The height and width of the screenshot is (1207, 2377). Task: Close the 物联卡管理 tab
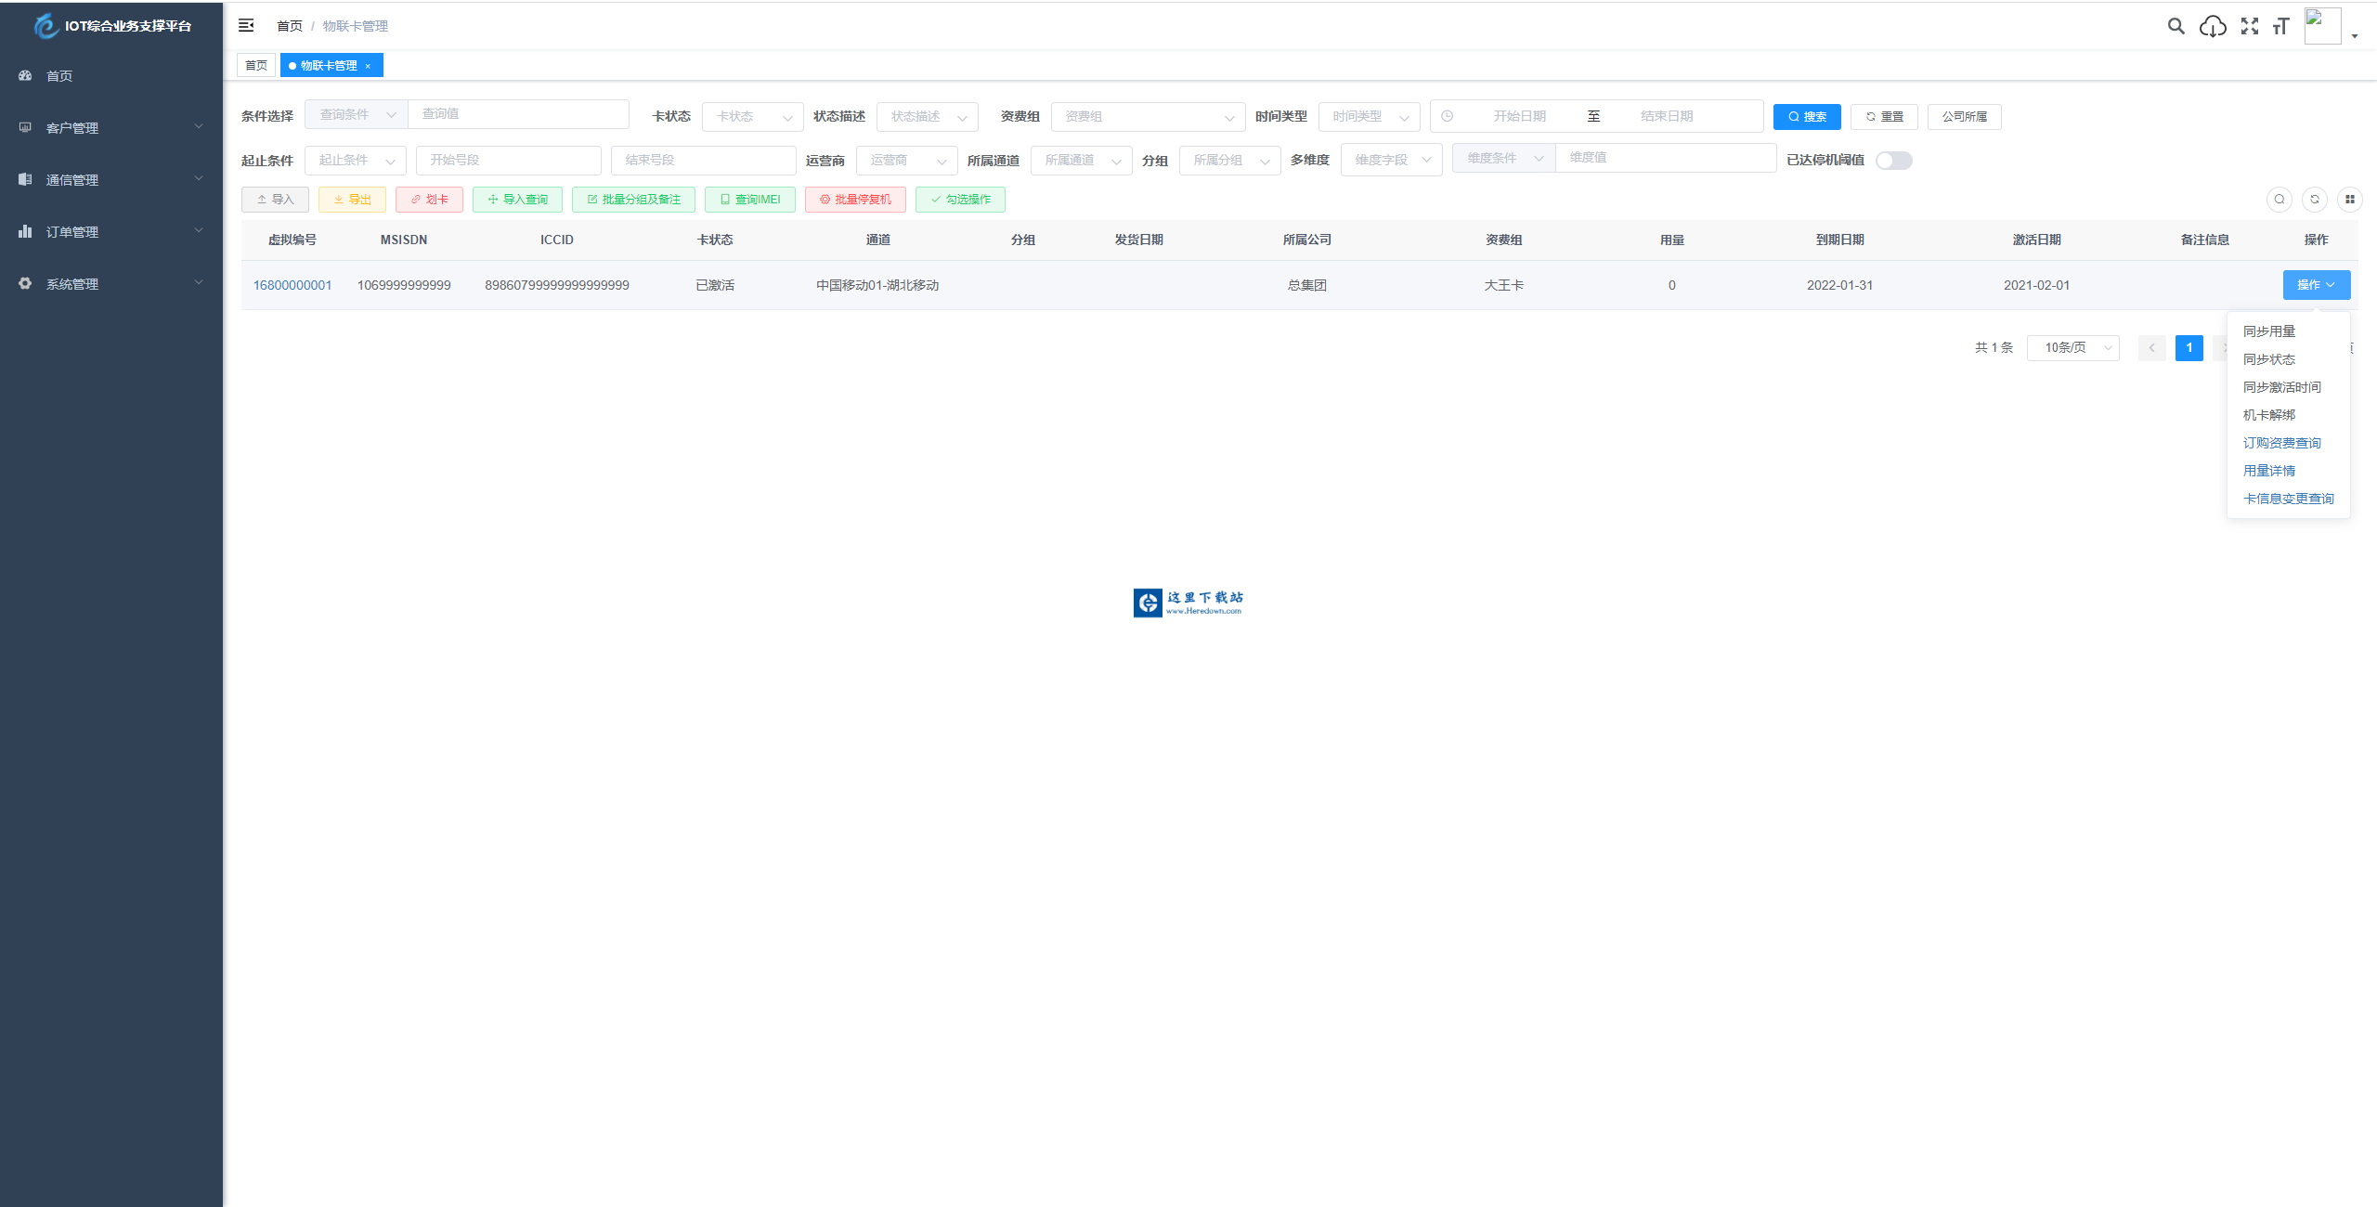tap(368, 66)
